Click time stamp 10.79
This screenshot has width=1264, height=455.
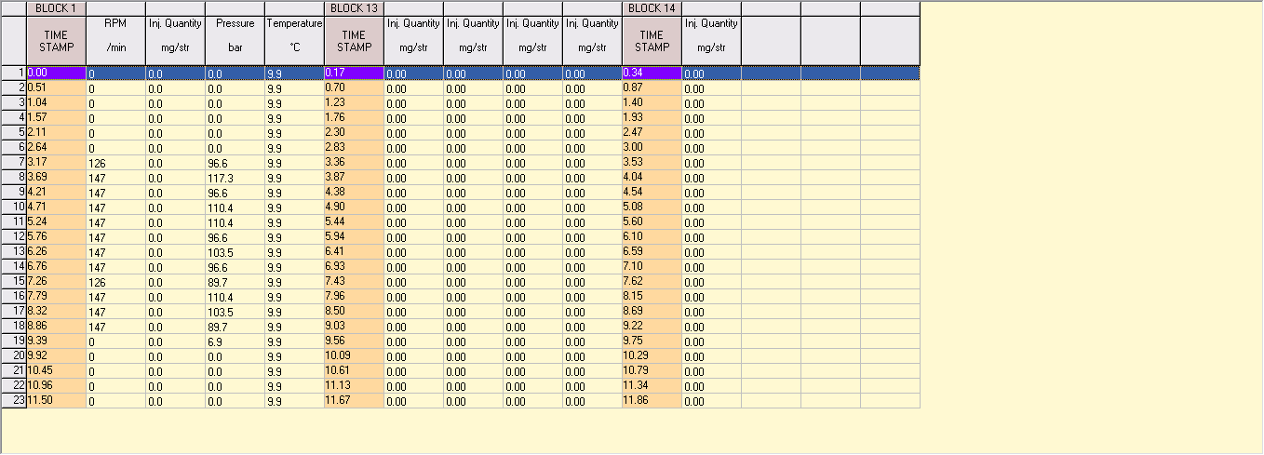(652, 370)
